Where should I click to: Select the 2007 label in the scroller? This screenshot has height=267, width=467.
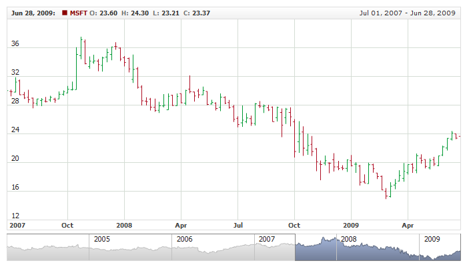[267, 239]
